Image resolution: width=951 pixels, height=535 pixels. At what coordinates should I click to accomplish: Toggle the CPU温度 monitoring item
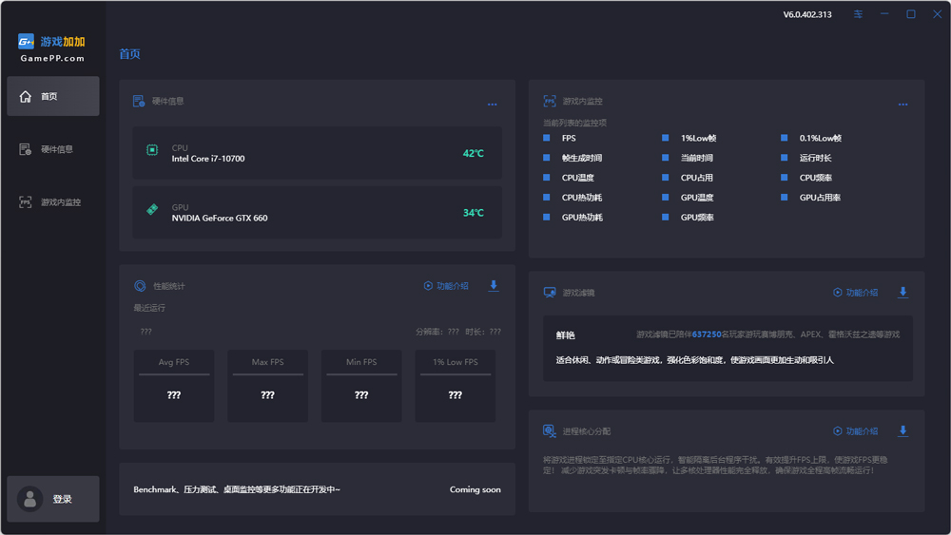tap(547, 178)
